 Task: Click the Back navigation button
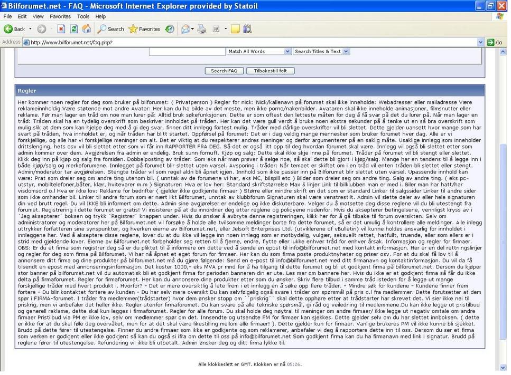[14, 29]
